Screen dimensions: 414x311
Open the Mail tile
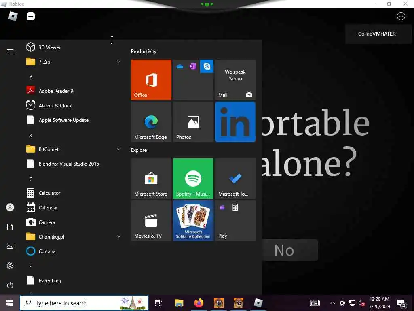pyautogui.click(x=235, y=80)
